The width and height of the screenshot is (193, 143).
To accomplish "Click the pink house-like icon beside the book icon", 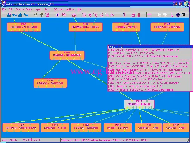I will click(133, 15).
